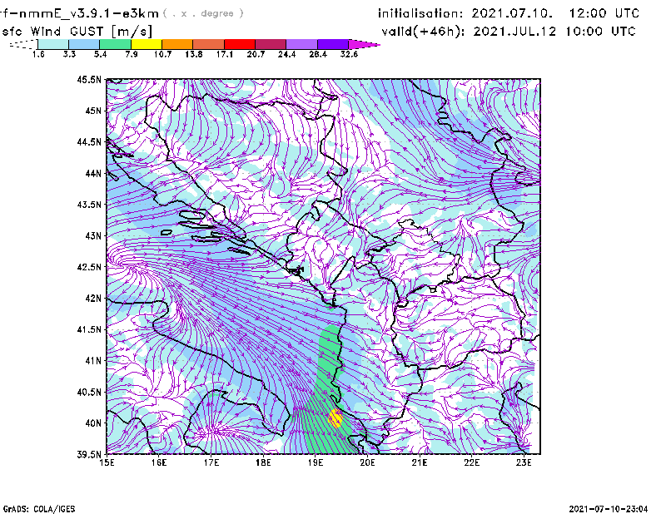Image resolution: width=666 pixels, height=514 pixels.
Task: Click the 43N latitude label
Action: click(x=93, y=235)
